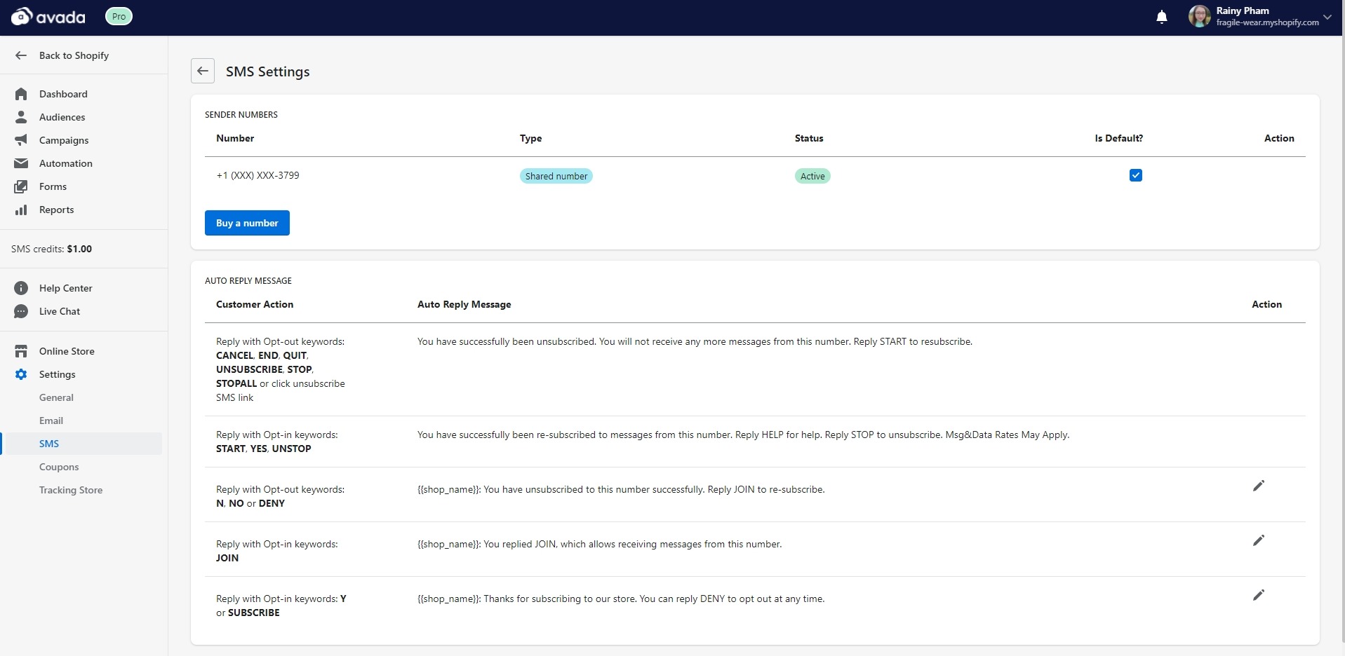Expand the Rainy Pham account dropdown
This screenshot has height=656, width=1345.
[1327, 17]
